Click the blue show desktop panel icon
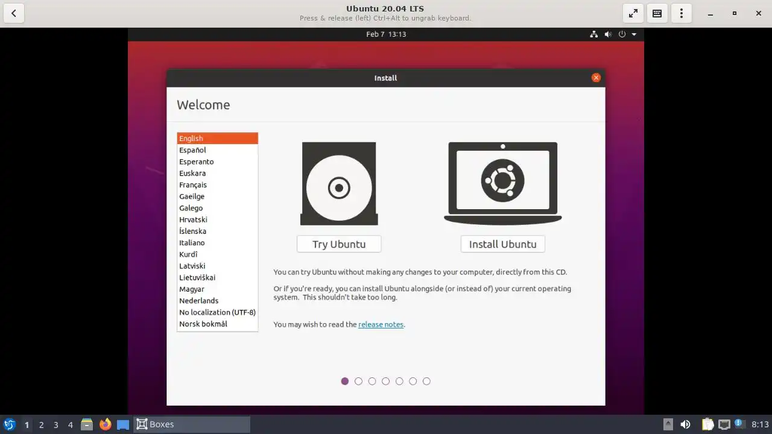The height and width of the screenshot is (434, 772). pyautogui.click(x=123, y=424)
